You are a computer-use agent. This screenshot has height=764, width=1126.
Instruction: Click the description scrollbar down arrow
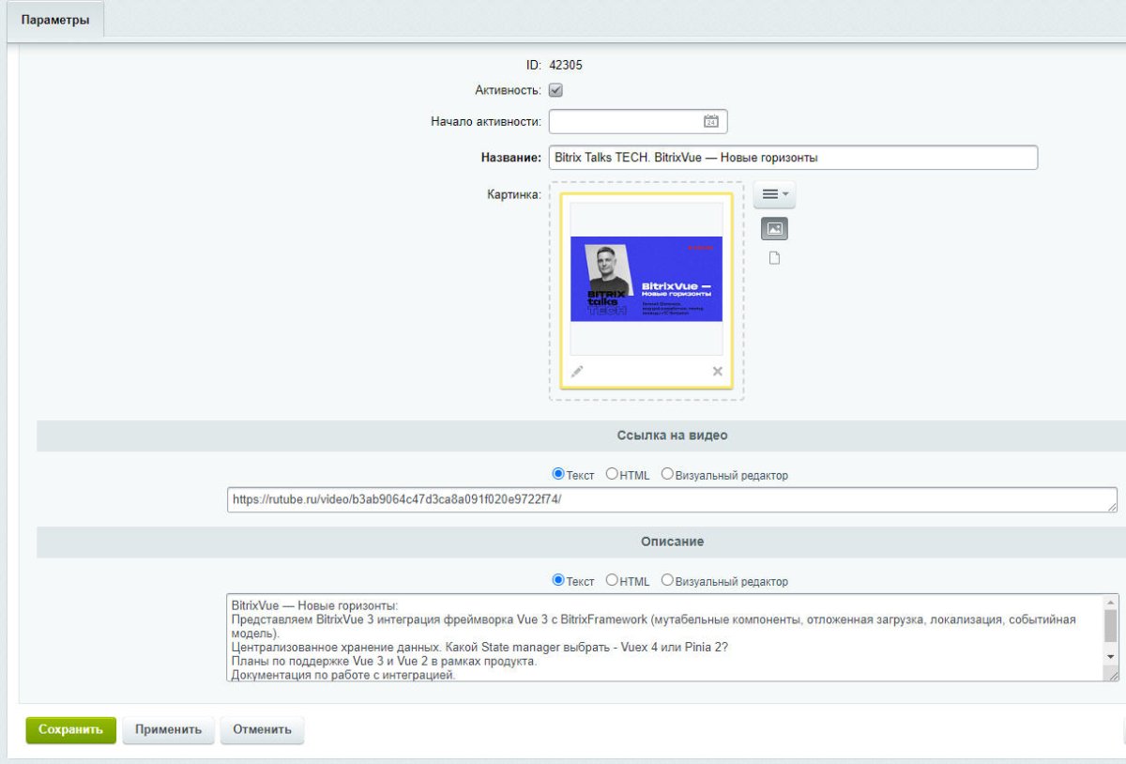(x=1111, y=656)
